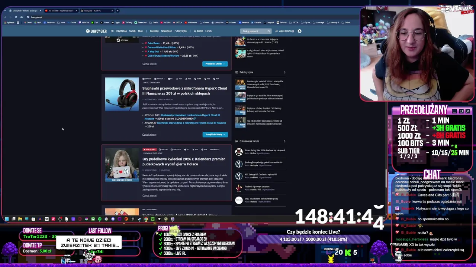Open the Xbox menu item

tap(140, 31)
